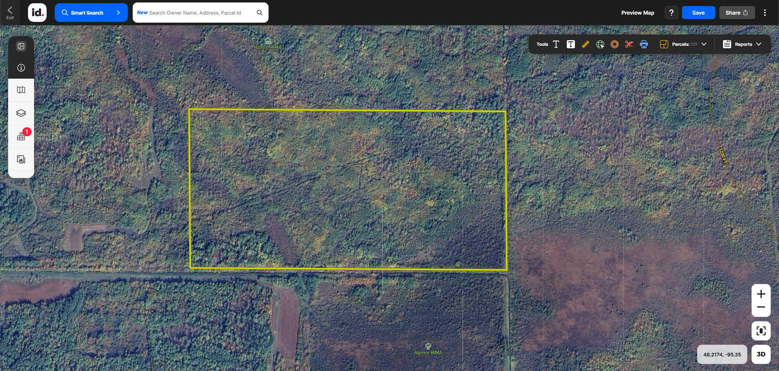Open the Reports dropdown menu
Viewport: 779px width, 371px height.
742,44
